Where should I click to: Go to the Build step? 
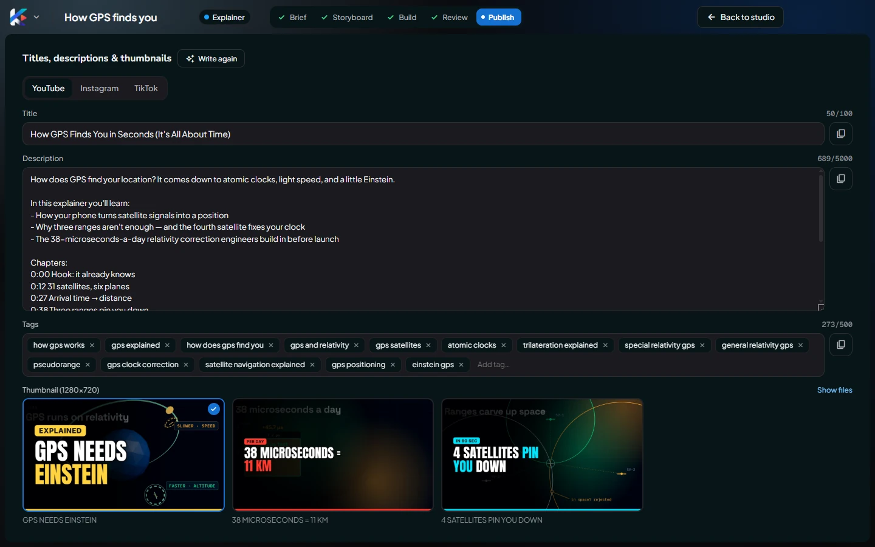pos(402,17)
